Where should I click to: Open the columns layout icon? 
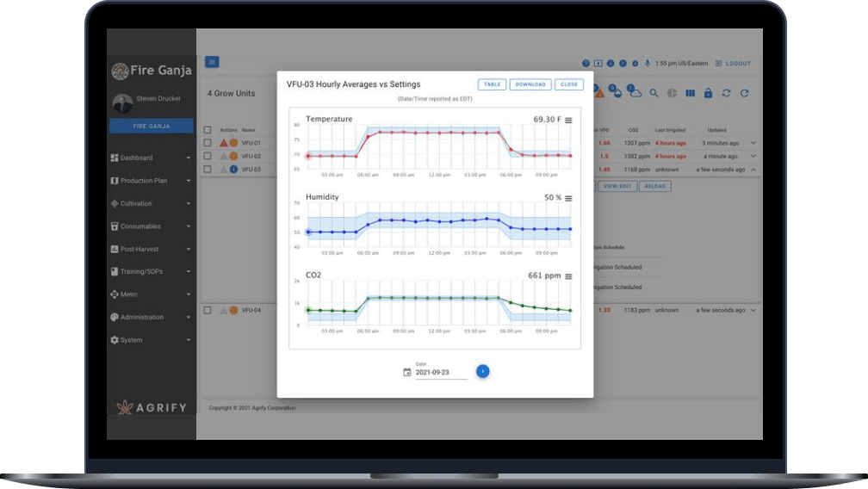click(691, 93)
